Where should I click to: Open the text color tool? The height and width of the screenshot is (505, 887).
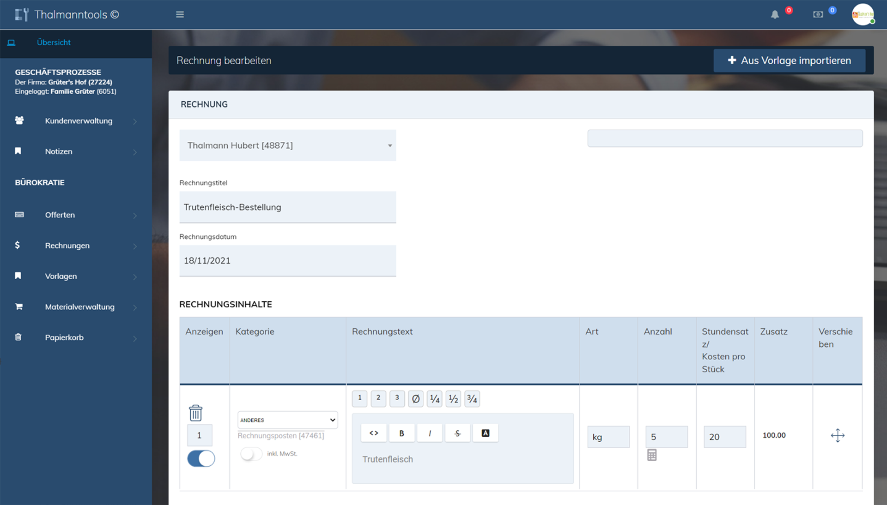(x=485, y=433)
